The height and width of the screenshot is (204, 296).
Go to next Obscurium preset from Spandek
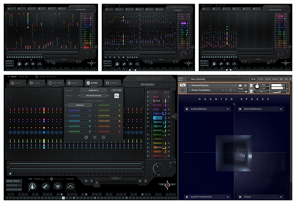click(172, 85)
